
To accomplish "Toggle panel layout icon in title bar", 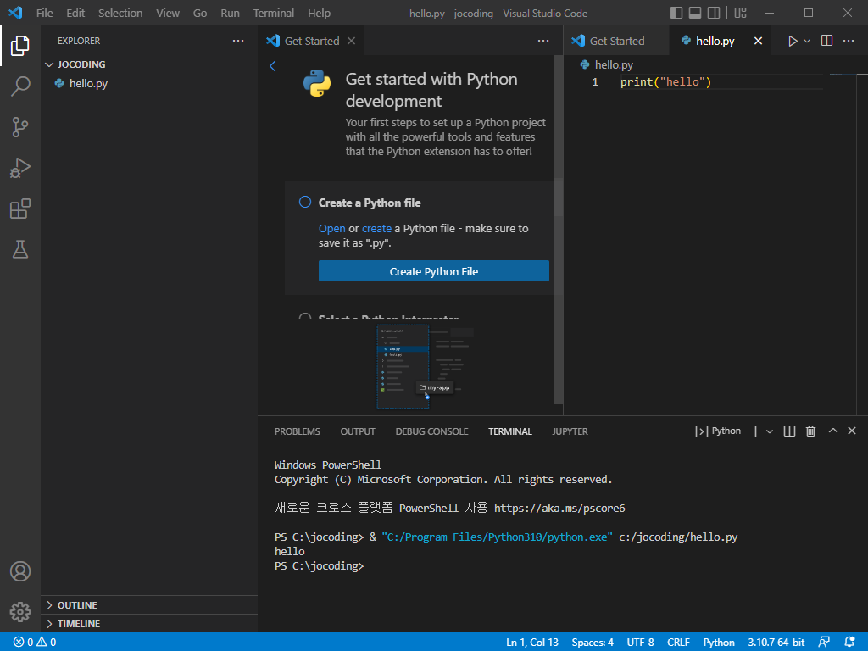I will (x=695, y=13).
